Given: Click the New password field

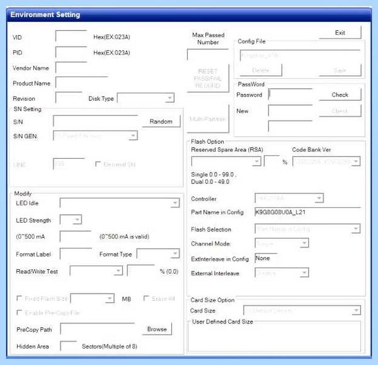Looking at the screenshot, I should (290, 111).
